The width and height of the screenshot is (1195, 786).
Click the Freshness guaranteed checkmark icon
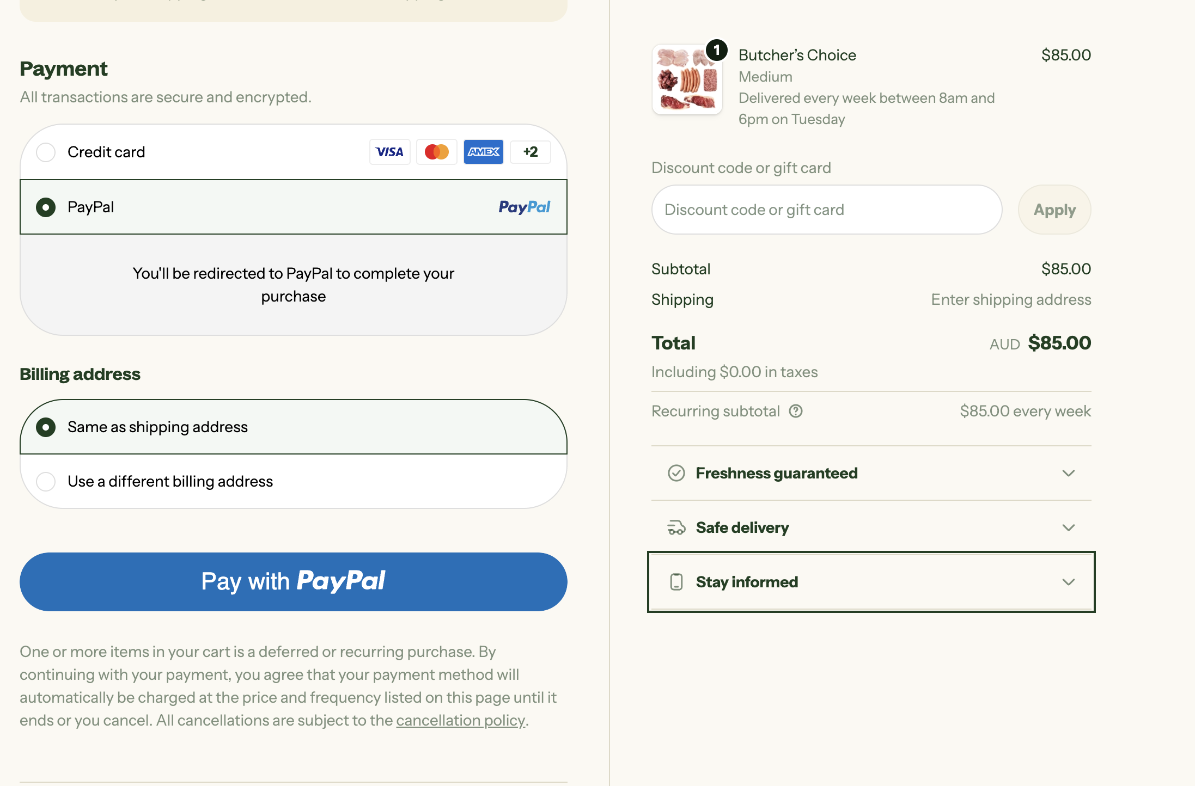pyautogui.click(x=676, y=473)
